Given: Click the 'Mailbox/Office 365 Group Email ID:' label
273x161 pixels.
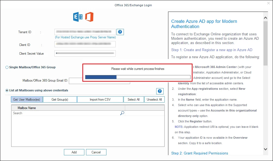Looking at the screenshot, I should point(45,81).
